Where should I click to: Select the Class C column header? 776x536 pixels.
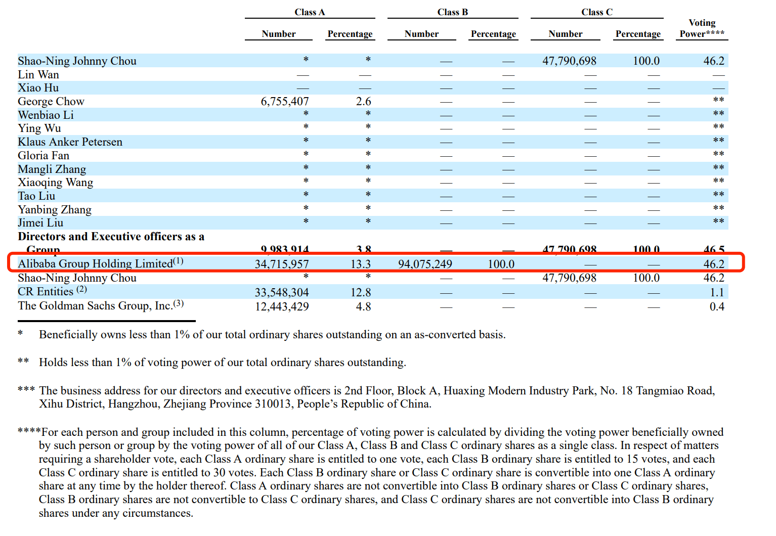click(596, 12)
